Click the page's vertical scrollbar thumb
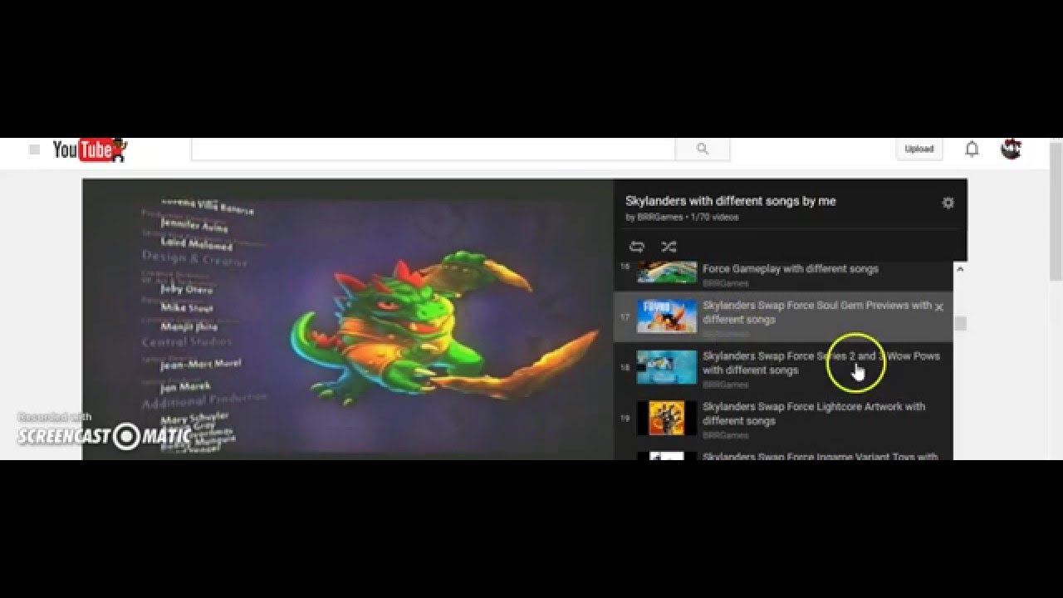Screen dimensions: 1063x598 (x=1056, y=212)
